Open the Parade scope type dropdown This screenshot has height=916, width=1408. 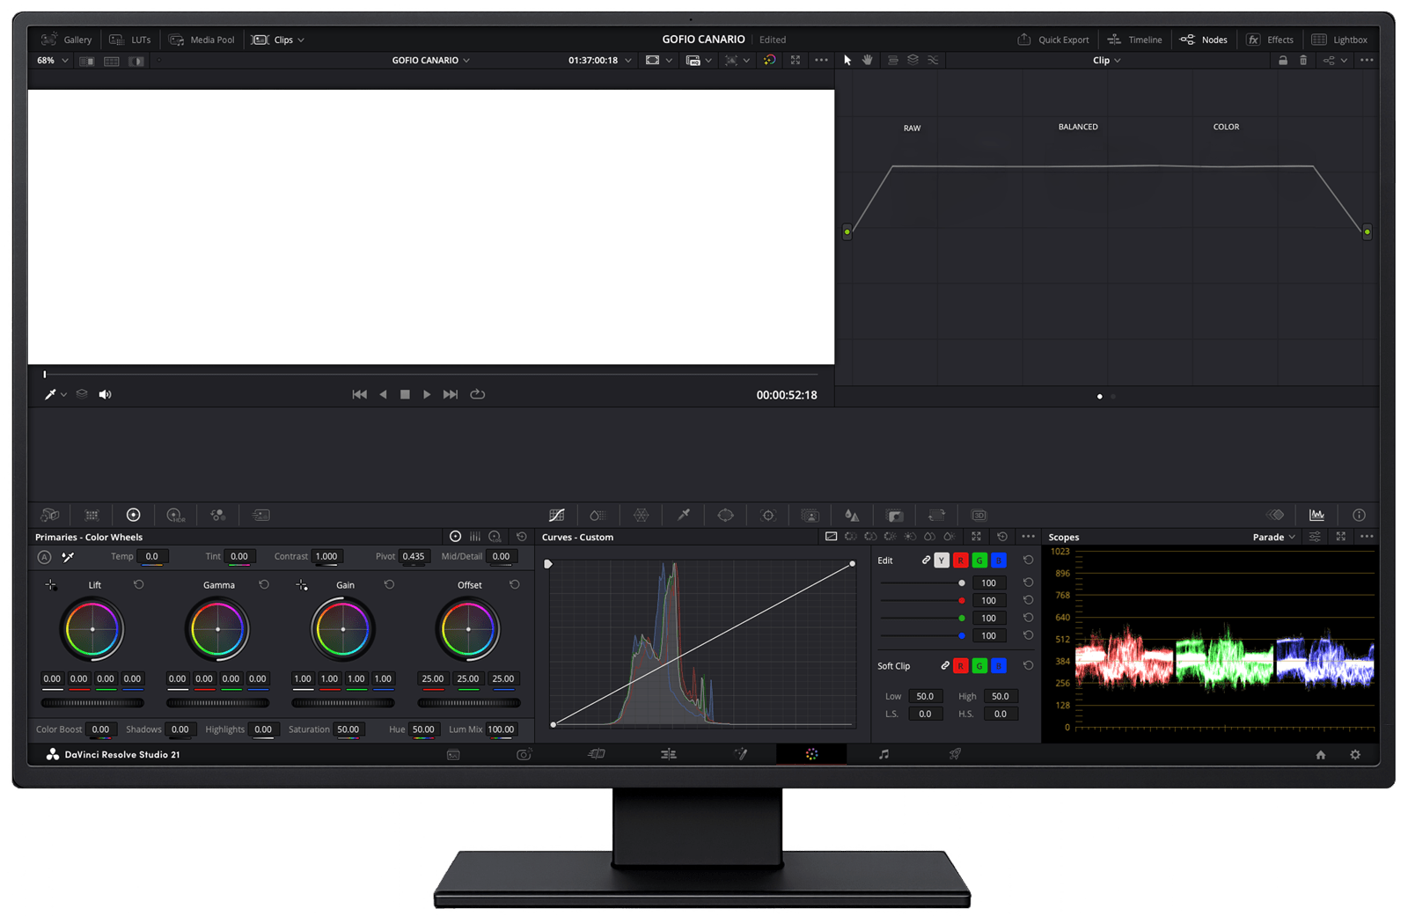coord(1273,537)
